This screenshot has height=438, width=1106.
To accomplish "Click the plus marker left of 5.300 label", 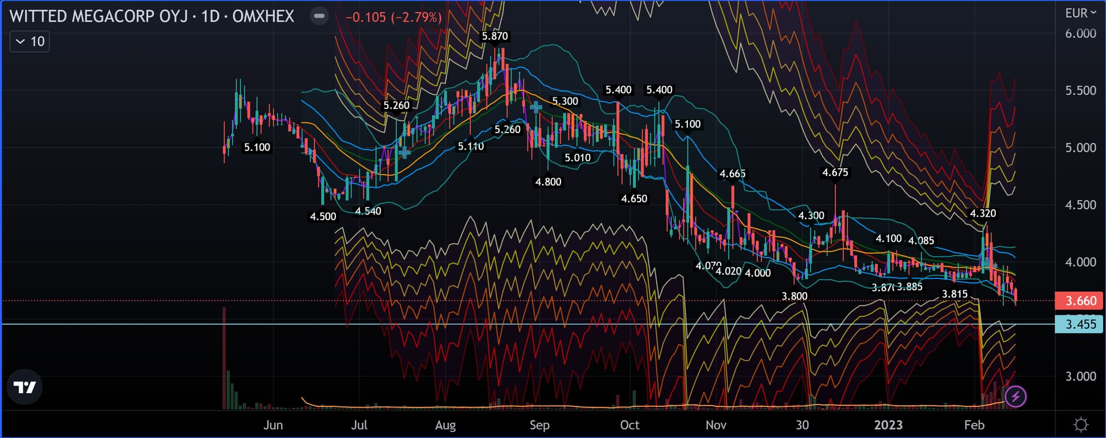I will click(536, 107).
